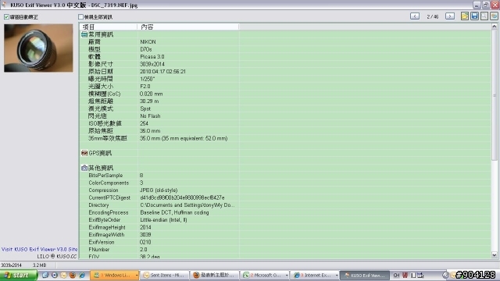
Task: Select the 35mm equivalent 52.0 mm value
Action: click(184, 138)
